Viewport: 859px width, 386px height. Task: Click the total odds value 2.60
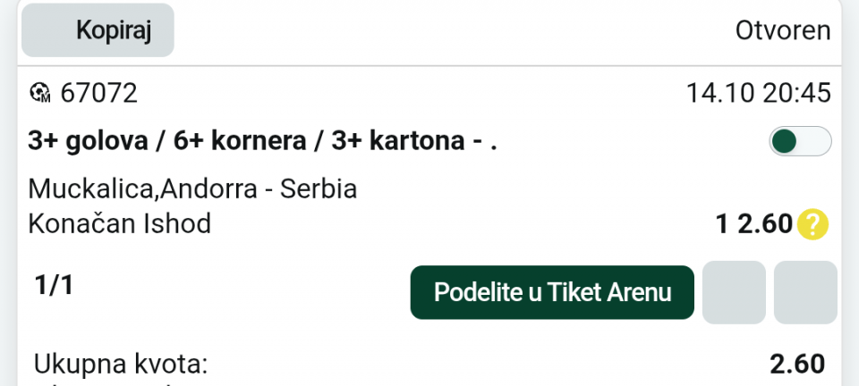coord(796,365)
